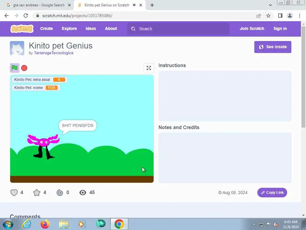Image resolution: width=306 pixels, height=230 pixels.
Task: Expand the tab search dropdown arrow
Action: [270, 5]
